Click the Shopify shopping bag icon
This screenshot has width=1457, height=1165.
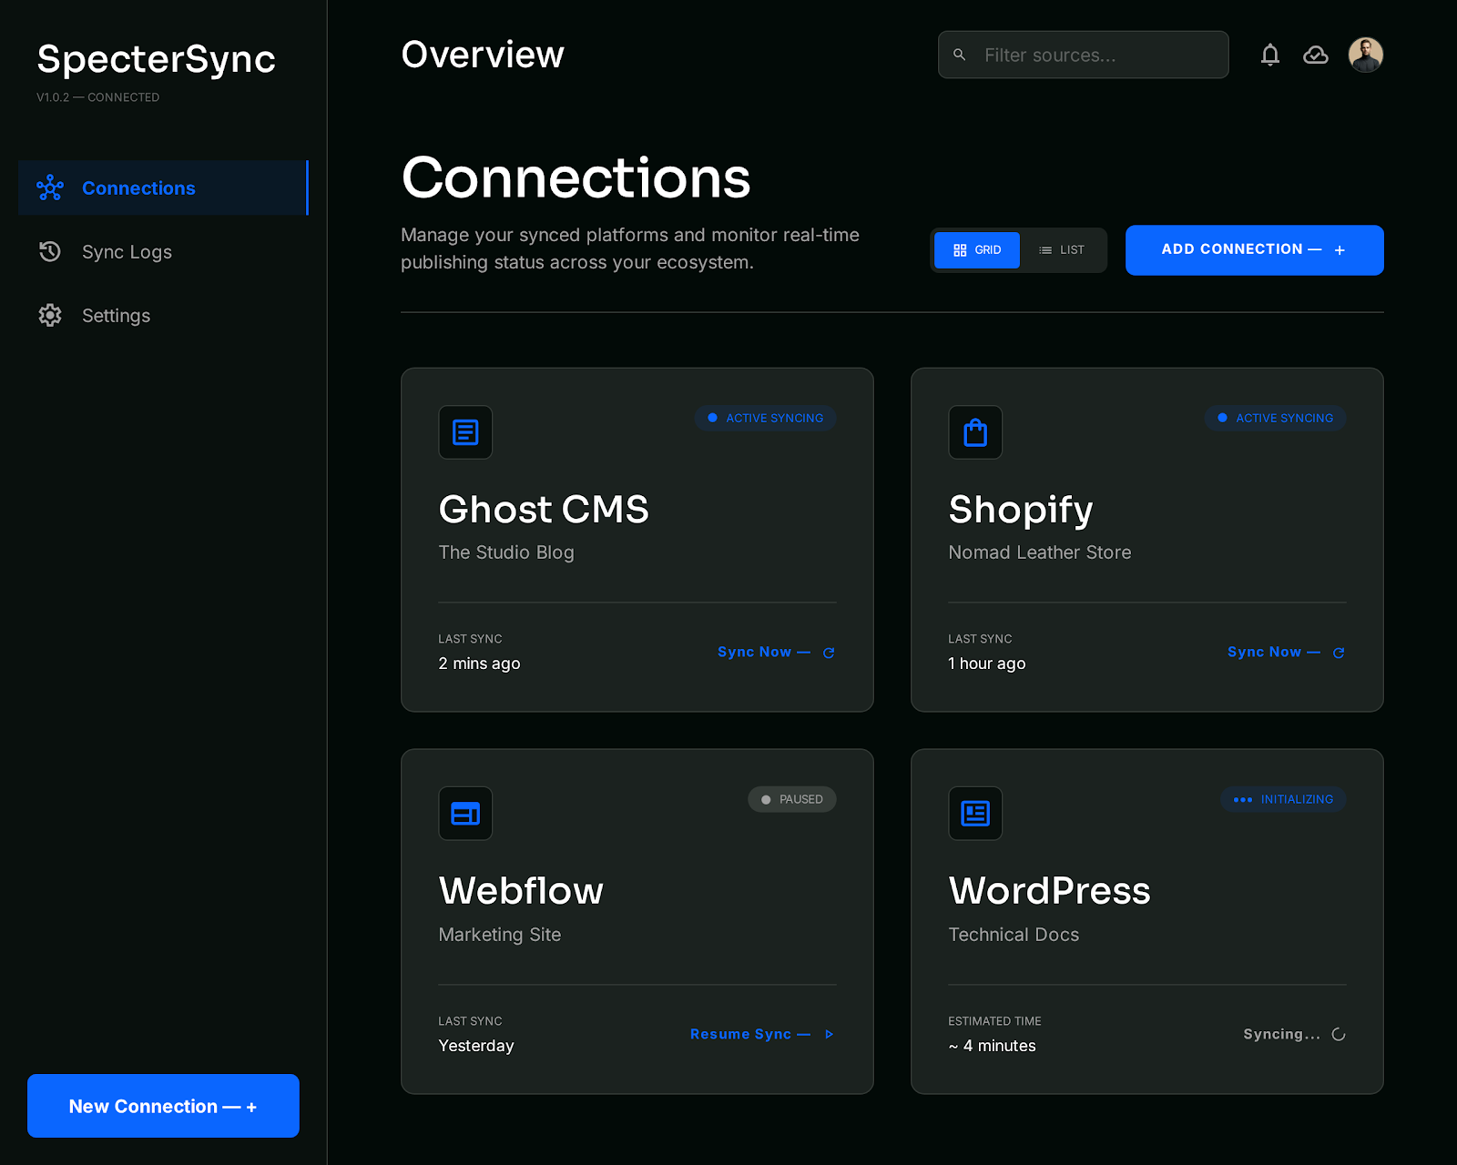975,432
